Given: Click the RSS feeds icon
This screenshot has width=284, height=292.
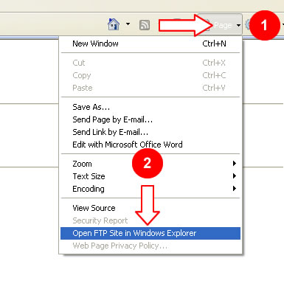Looking at the screenshot, I should [x=145, y=25].
